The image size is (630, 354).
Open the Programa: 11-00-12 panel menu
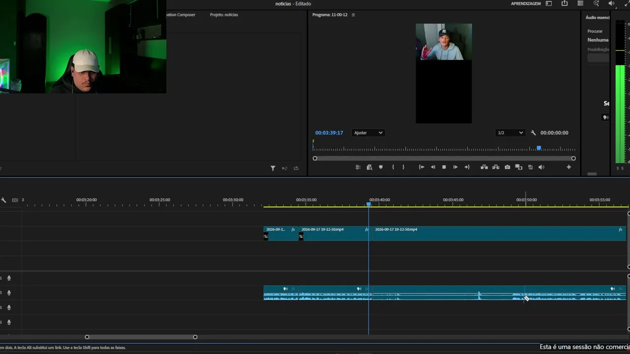point(353,15)
